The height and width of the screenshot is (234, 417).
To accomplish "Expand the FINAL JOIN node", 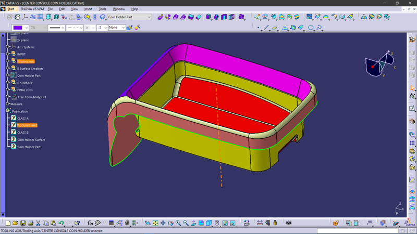I will [8, 89].
